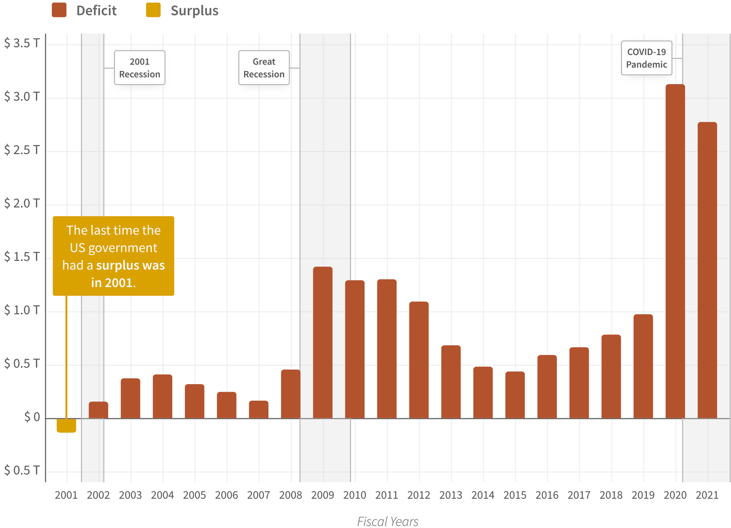Click the 2020 x-axis year label

pyautogui.click(x=675, y=495)
